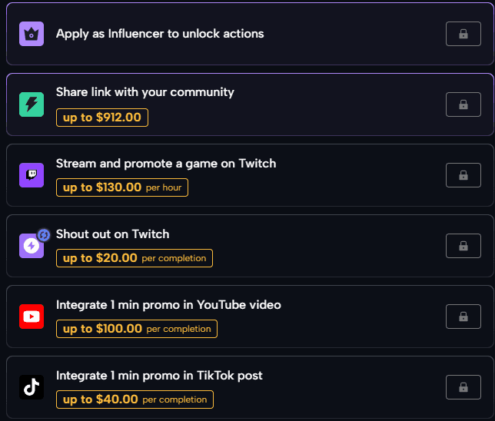Click lock button for YouTube promo row

point(463,317)
